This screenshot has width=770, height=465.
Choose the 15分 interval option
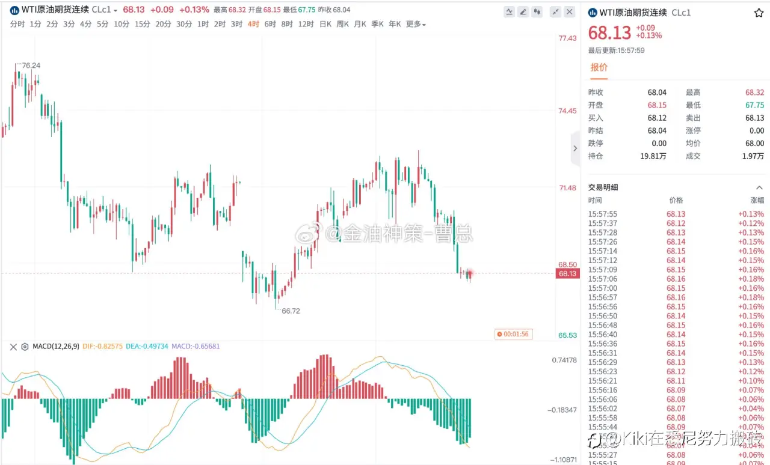(x=143, y=24)
